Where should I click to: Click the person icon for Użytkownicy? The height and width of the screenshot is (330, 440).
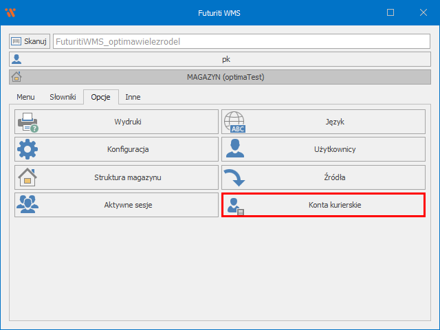[x=235, y=149]
